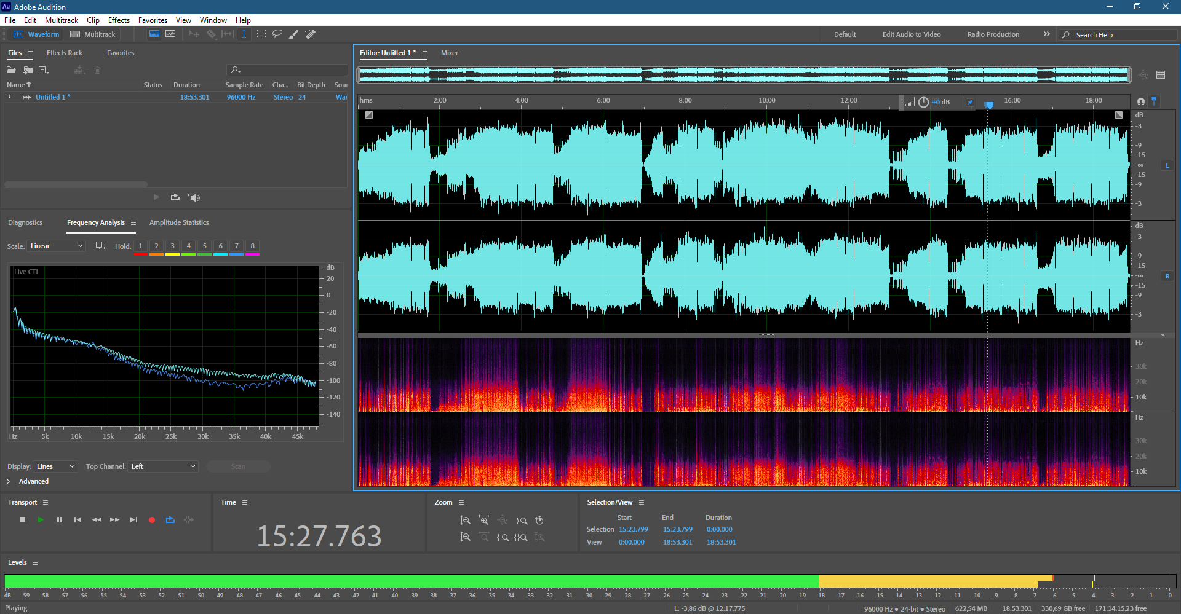Screen dimensions: 1181x614
Task: Toggle the Right channel enable button
Action: [x=1167, y=277]
